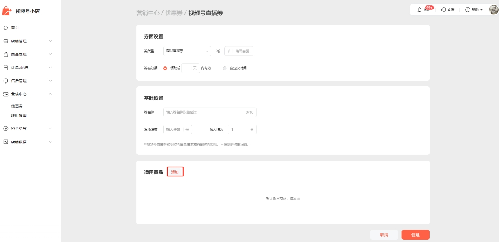Image resolution: width=499 pixels, height=242 pixels.
Task: Click the 适用商品 section heading
Action: tap(153, 172)
